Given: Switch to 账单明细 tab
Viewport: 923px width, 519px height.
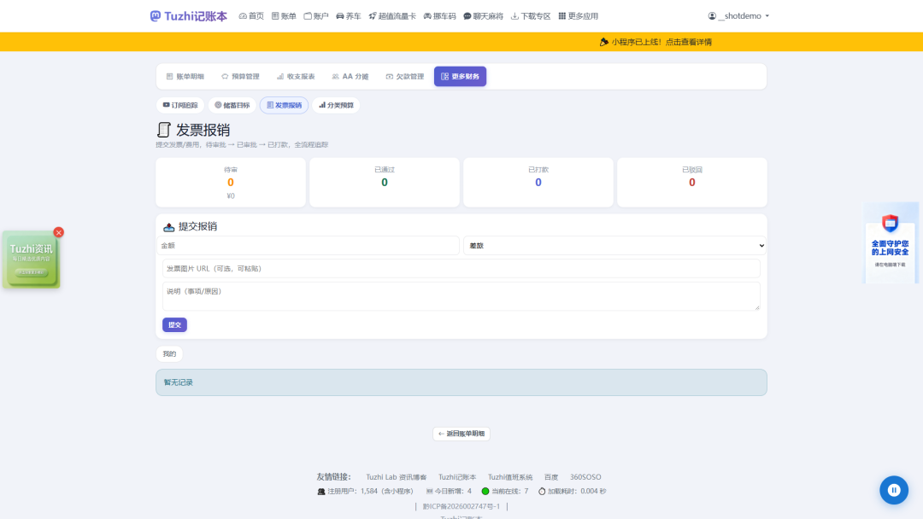Looking at the screenshot, I should pos(185,77).
